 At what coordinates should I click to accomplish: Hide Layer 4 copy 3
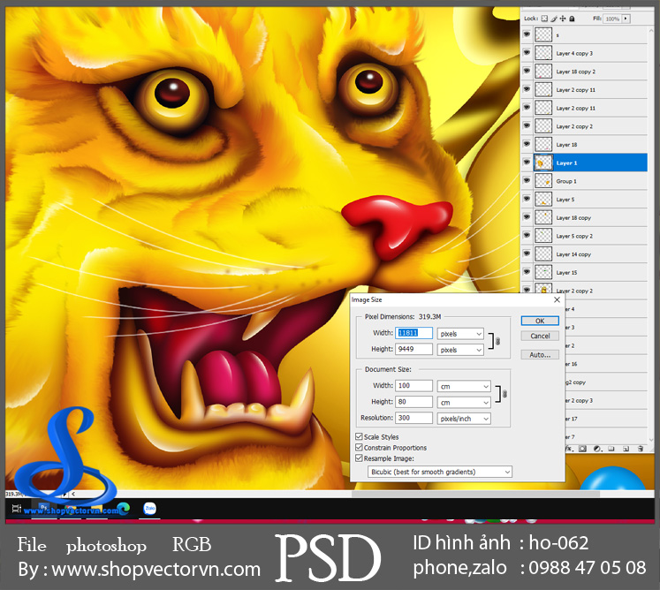(527, 52)
